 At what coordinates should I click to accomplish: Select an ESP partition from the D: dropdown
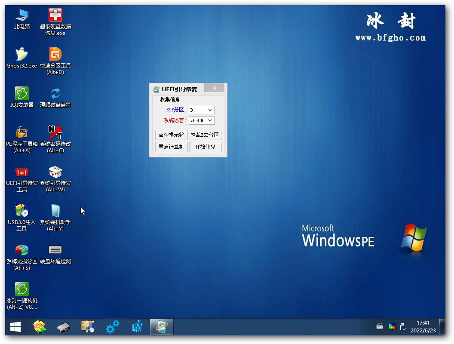click(x=201, y=110)
